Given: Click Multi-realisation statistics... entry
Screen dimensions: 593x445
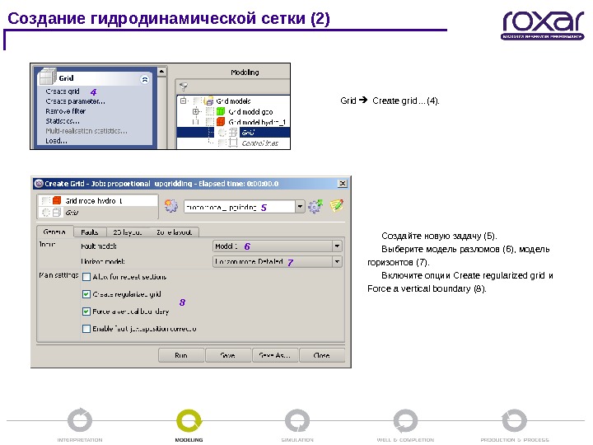Looking at the screenshot, I should coord(86,131).
